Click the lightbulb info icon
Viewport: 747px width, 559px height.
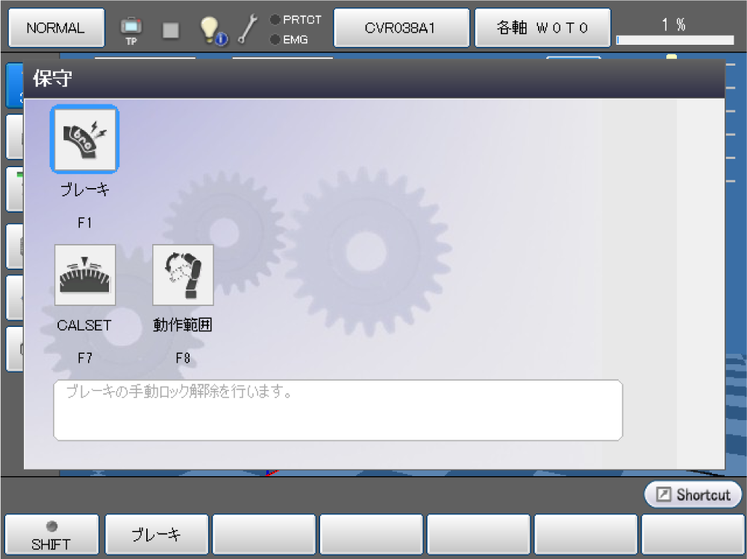212,30
